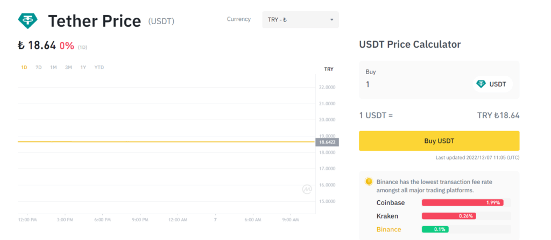551x240 pixels.
Task: Click the red 0% change value
Action: pos(67,46)
